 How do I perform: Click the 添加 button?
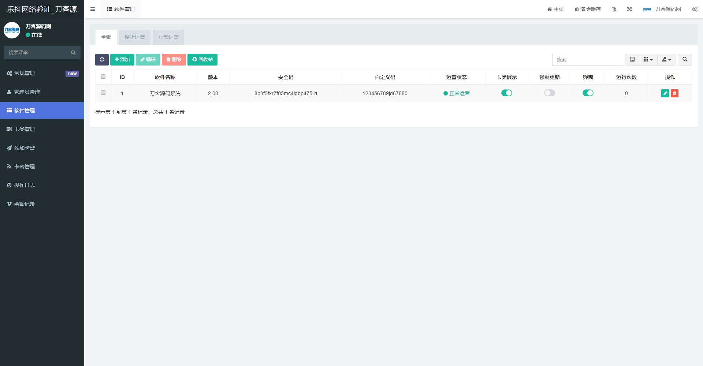point(122,60)
